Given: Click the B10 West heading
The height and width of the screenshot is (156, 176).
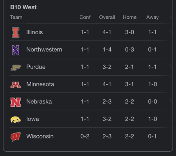Looking at the screenshot, I should [23, 7].
